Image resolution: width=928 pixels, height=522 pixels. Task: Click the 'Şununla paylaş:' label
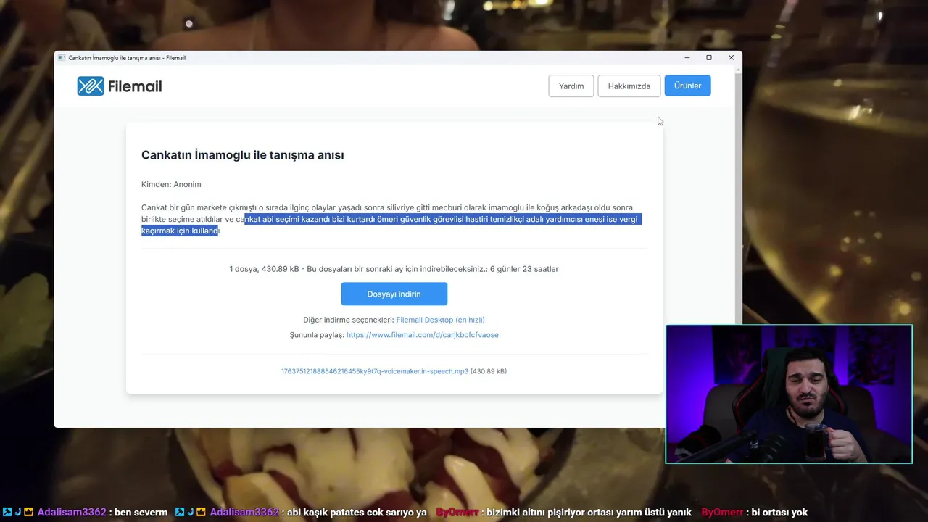pyautogui.click(x=317, y=335)
